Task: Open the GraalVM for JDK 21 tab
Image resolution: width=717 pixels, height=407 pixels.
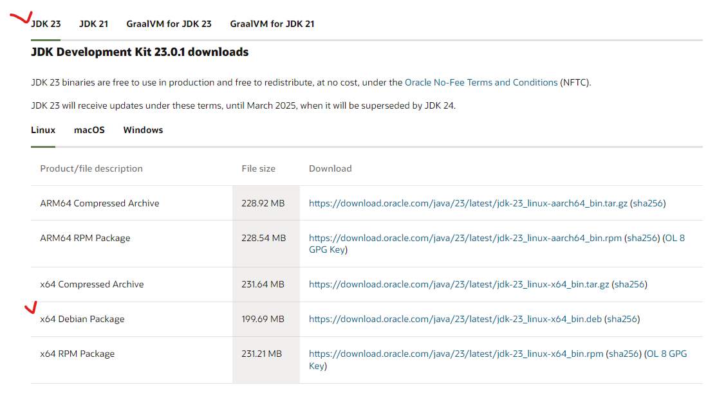Action: coord(272,24)
